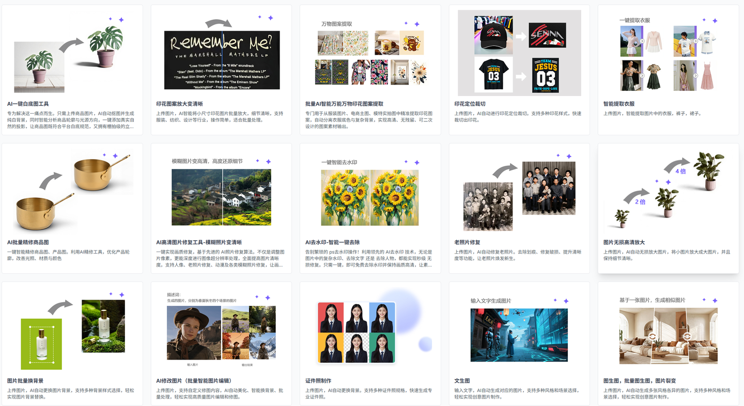Viewport: 744px width, 406px height.
Task: Open the living room similar-image preview
Action: point(668,330)
